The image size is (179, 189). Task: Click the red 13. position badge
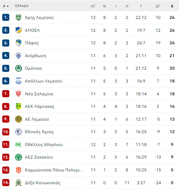coord(6,170)
